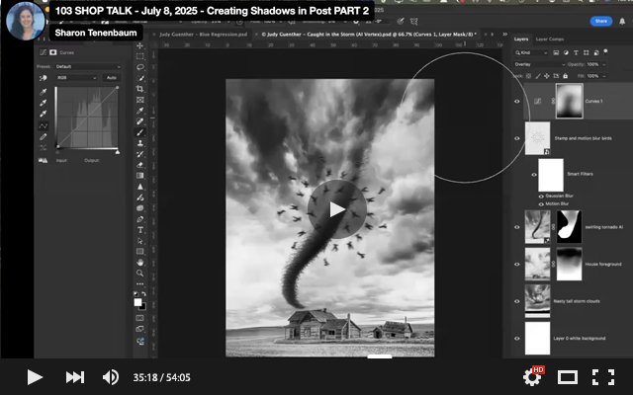Hide the Curves 1 layer
The image size is (633, 395).
point(516,101)
